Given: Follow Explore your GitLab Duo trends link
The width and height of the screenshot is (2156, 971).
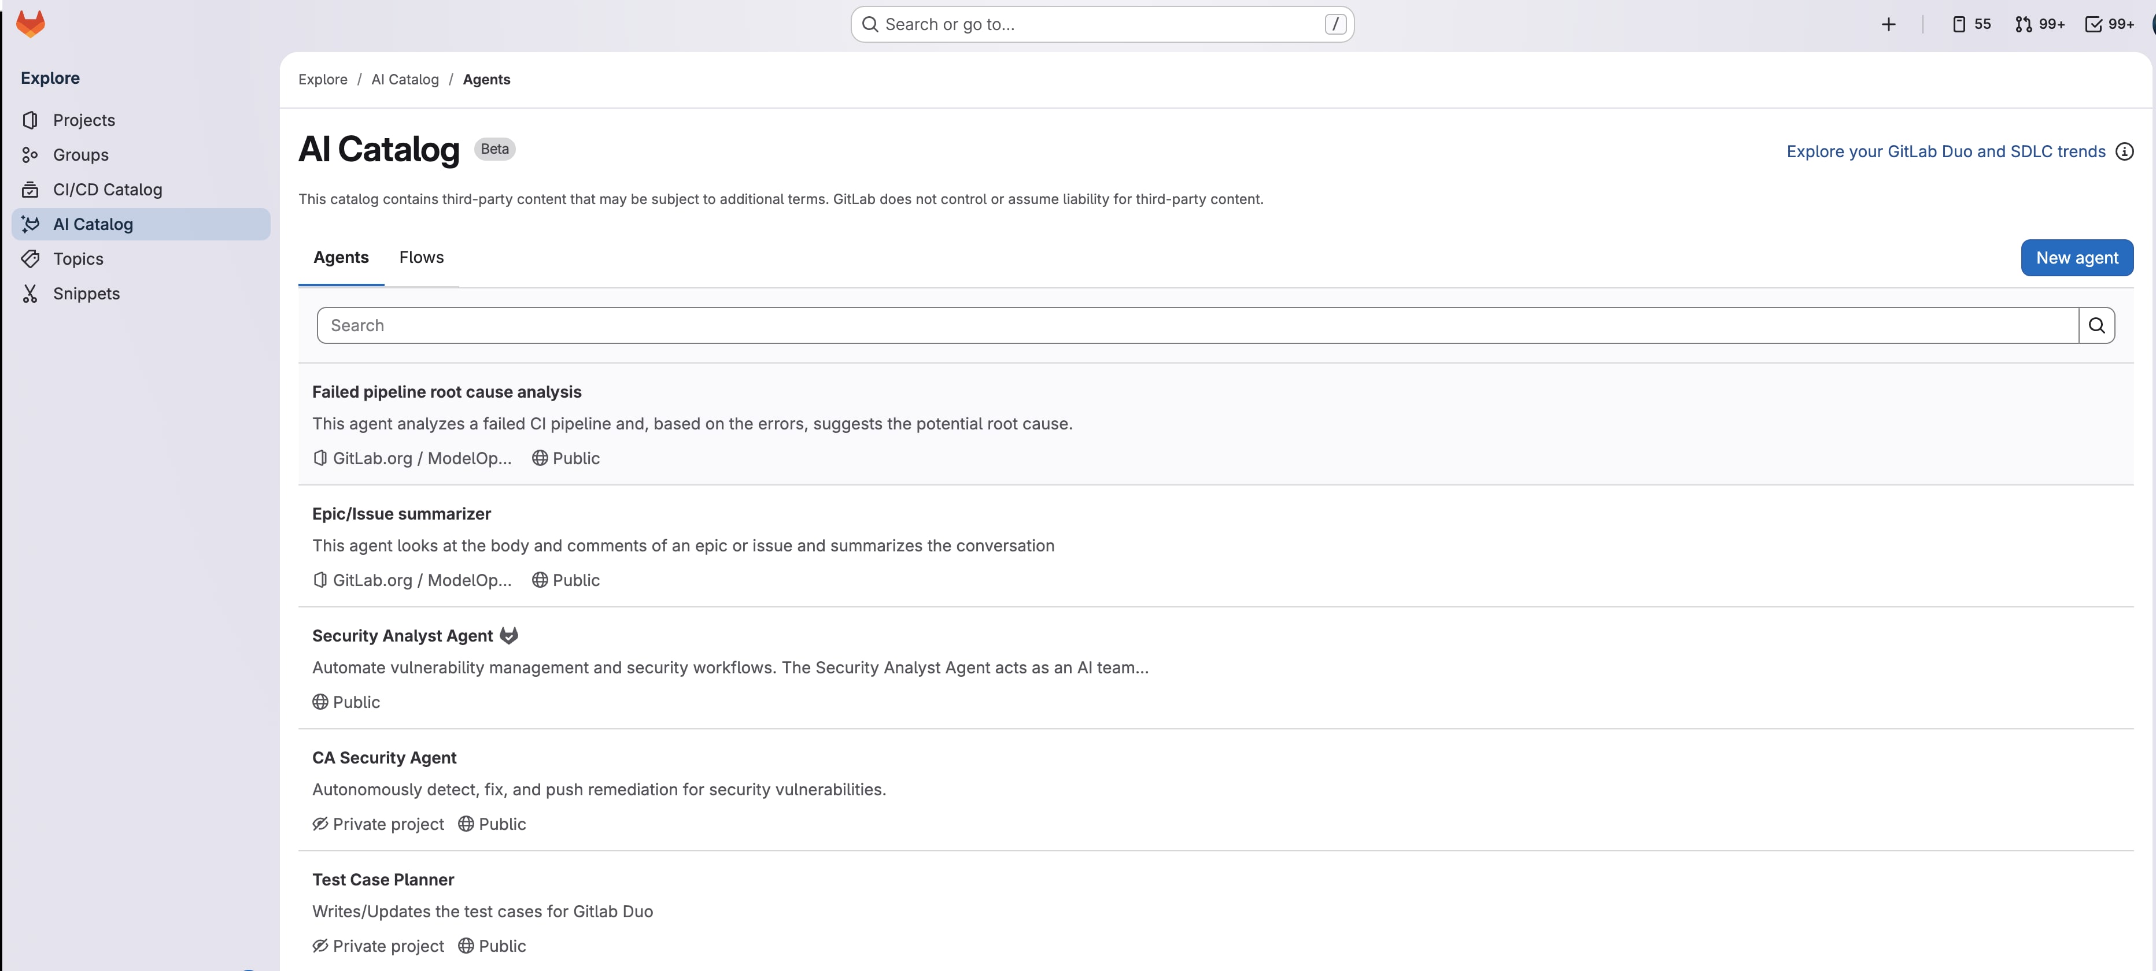Looking at the screenshot, I should (1945, 151).
